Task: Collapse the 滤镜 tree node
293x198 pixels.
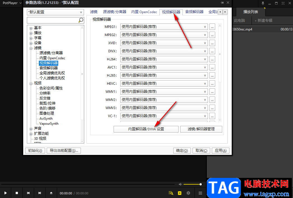Action: coord(31,48)
